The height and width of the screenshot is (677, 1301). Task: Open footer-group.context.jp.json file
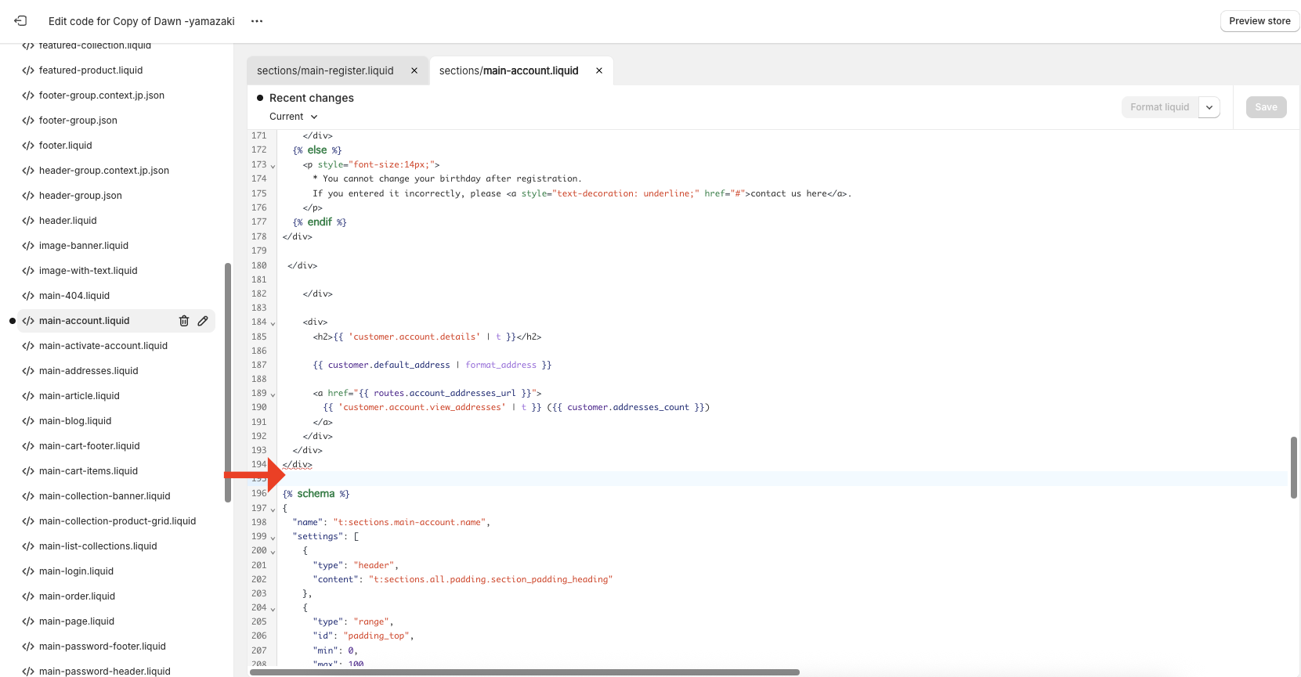102,95
